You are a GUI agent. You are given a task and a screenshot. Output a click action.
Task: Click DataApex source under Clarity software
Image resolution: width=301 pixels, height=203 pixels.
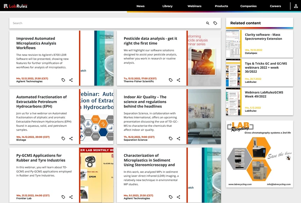(251, 53)
